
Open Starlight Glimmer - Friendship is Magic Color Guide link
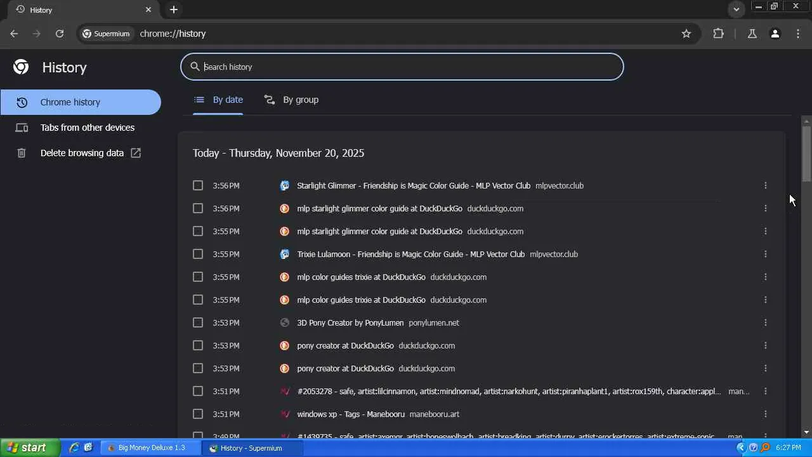point(414,186)
